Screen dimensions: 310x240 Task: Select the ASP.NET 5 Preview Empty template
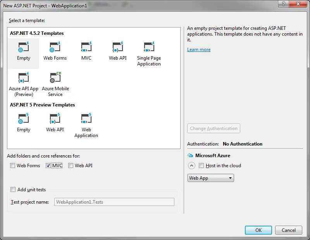23,120
